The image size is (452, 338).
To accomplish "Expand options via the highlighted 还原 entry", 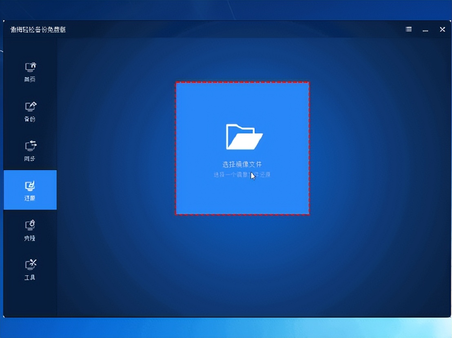I will click(30, 190).
